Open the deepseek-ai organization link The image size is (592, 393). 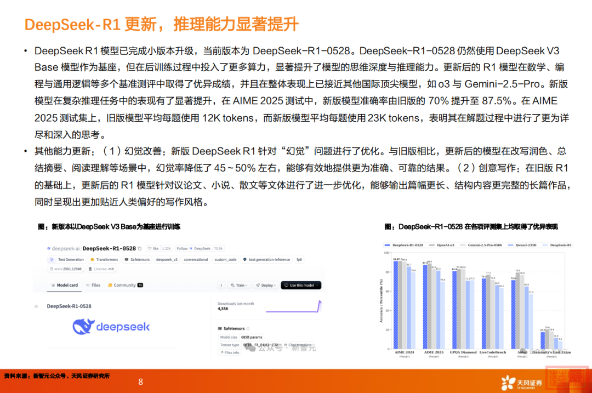pos(66,248)
